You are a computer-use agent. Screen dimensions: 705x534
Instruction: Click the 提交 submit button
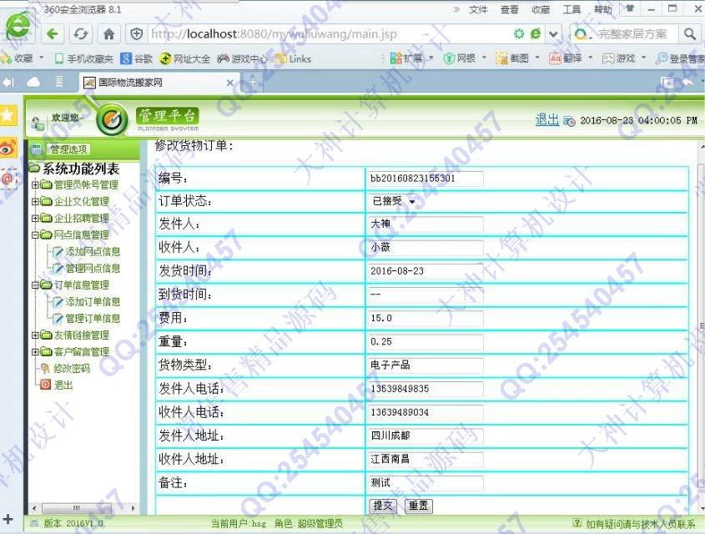(x=383, y=506)
